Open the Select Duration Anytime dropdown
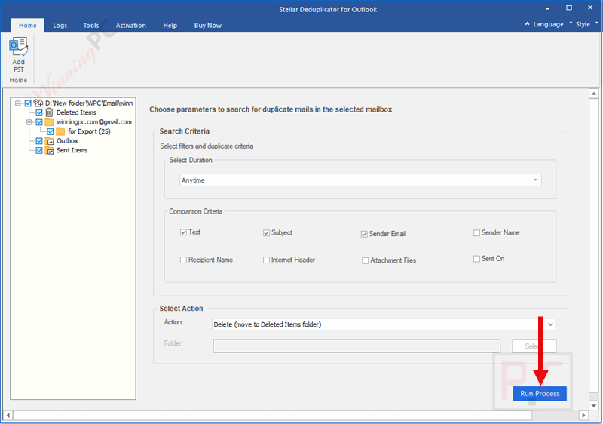Viewport: 603px width, 424px height. [x=360, y=180]
